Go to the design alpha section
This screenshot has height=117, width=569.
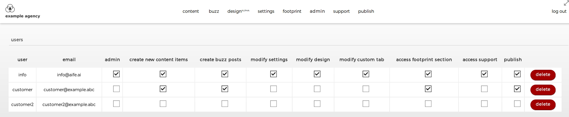tap(238, 11)
